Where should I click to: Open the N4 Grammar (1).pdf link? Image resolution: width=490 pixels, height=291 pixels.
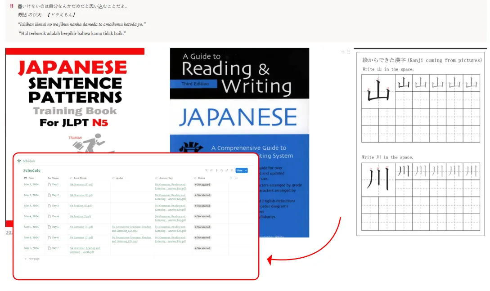click(81, 184)
